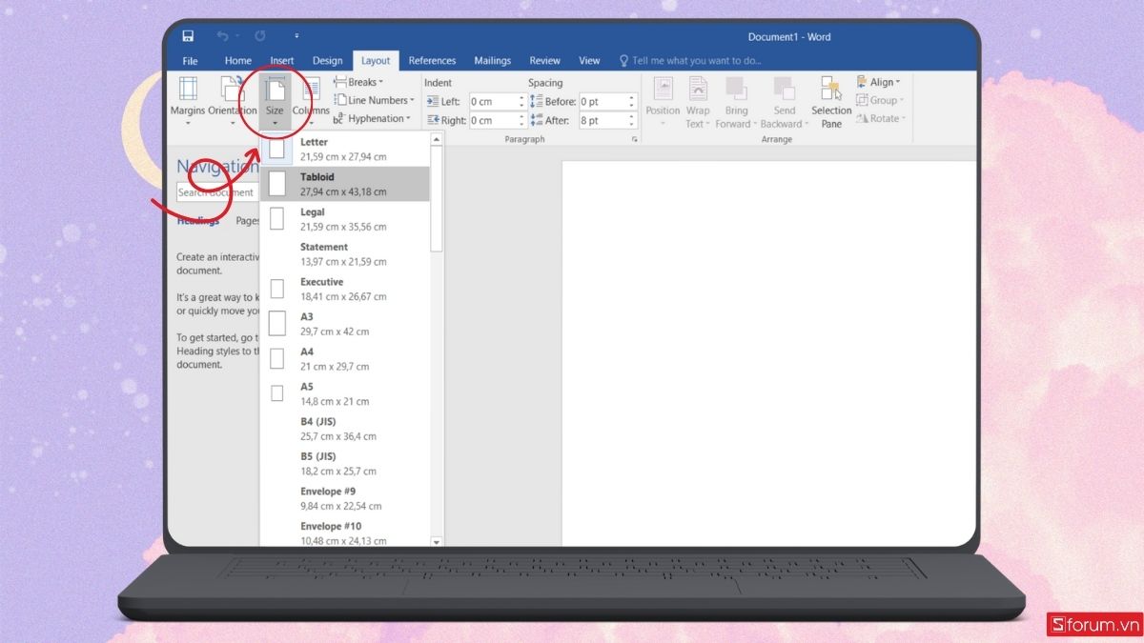
Task: Click the Rotate option in Arrange
Action: click(881, 117)
